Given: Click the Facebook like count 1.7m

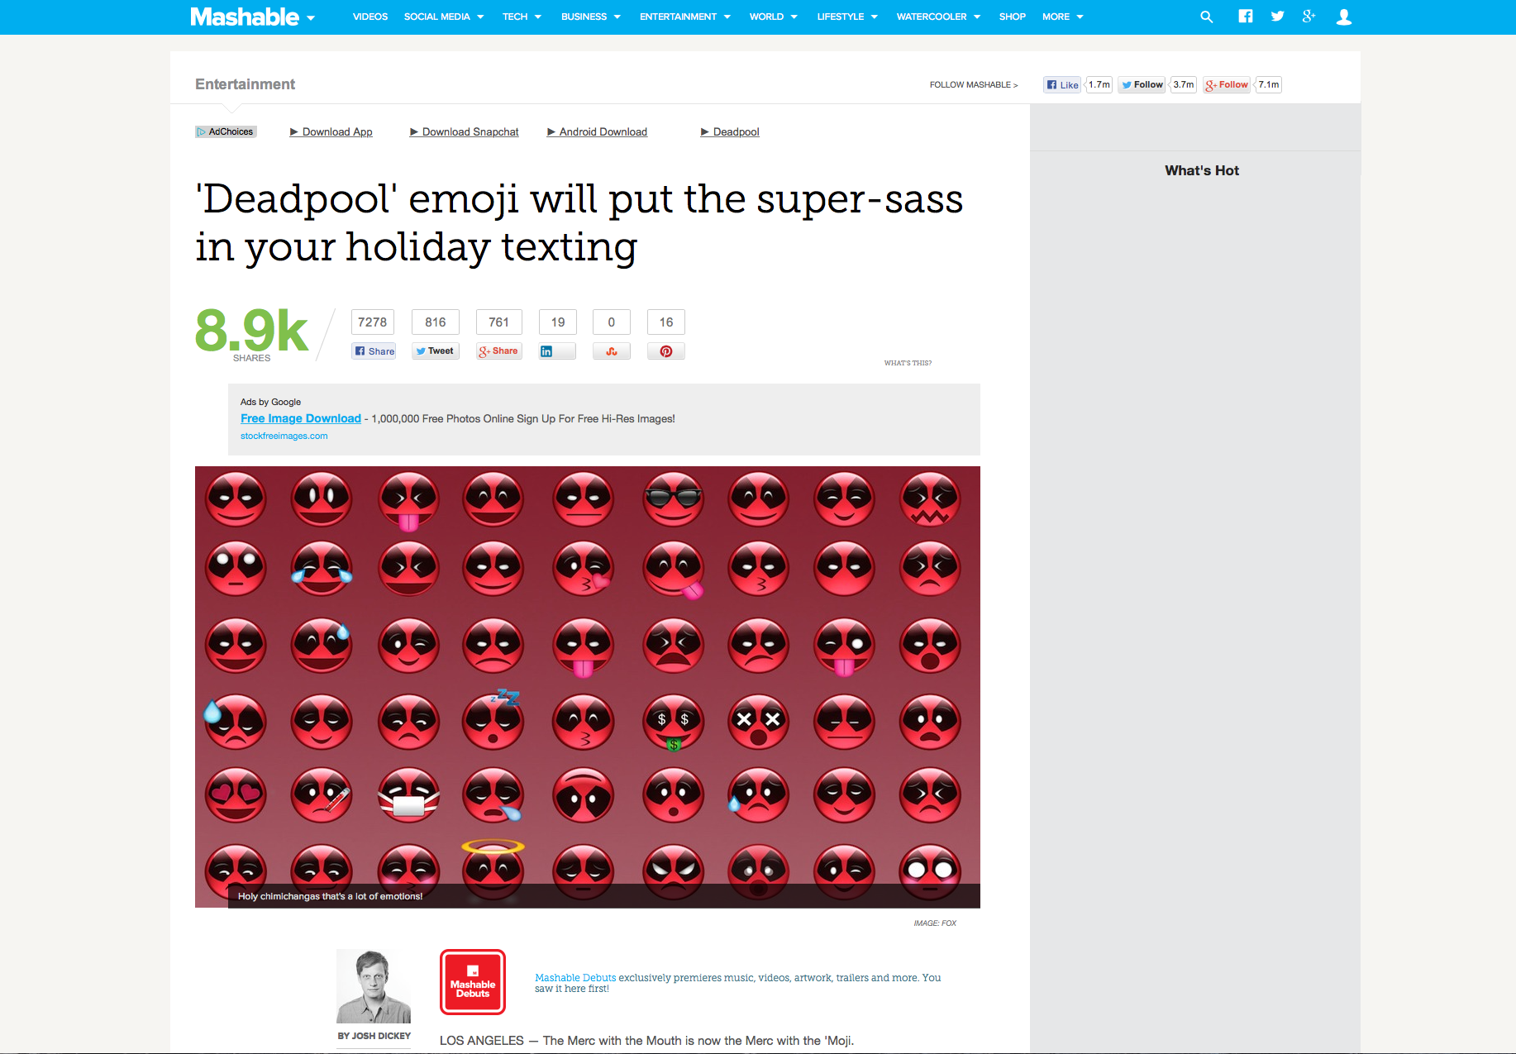Looking at the screenshot, I should click(x=1099, y=84).
